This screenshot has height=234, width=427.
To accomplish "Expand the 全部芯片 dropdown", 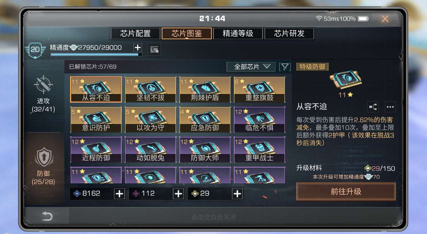I will click(251, 67).
